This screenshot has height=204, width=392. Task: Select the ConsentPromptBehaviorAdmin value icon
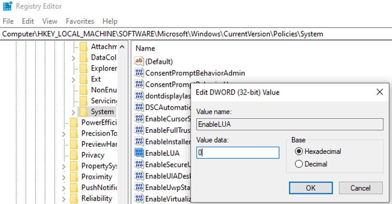139,73
